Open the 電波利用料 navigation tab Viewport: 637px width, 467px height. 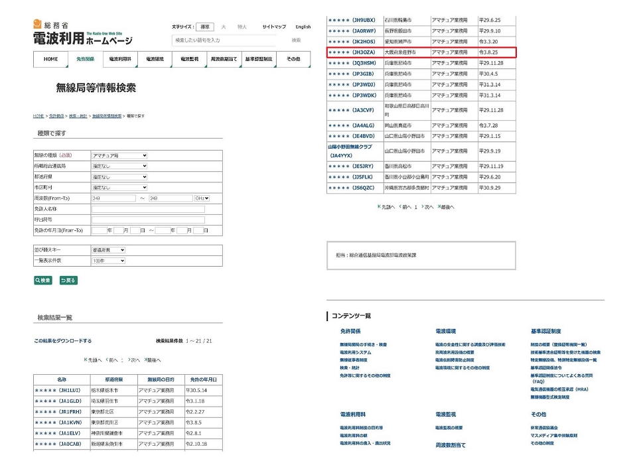tap(120, 59)
